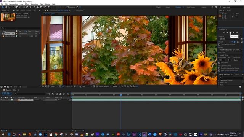Select the Rectangle shape tool
Viewport: 244px width, 137px height.
(x=24, y=7)
